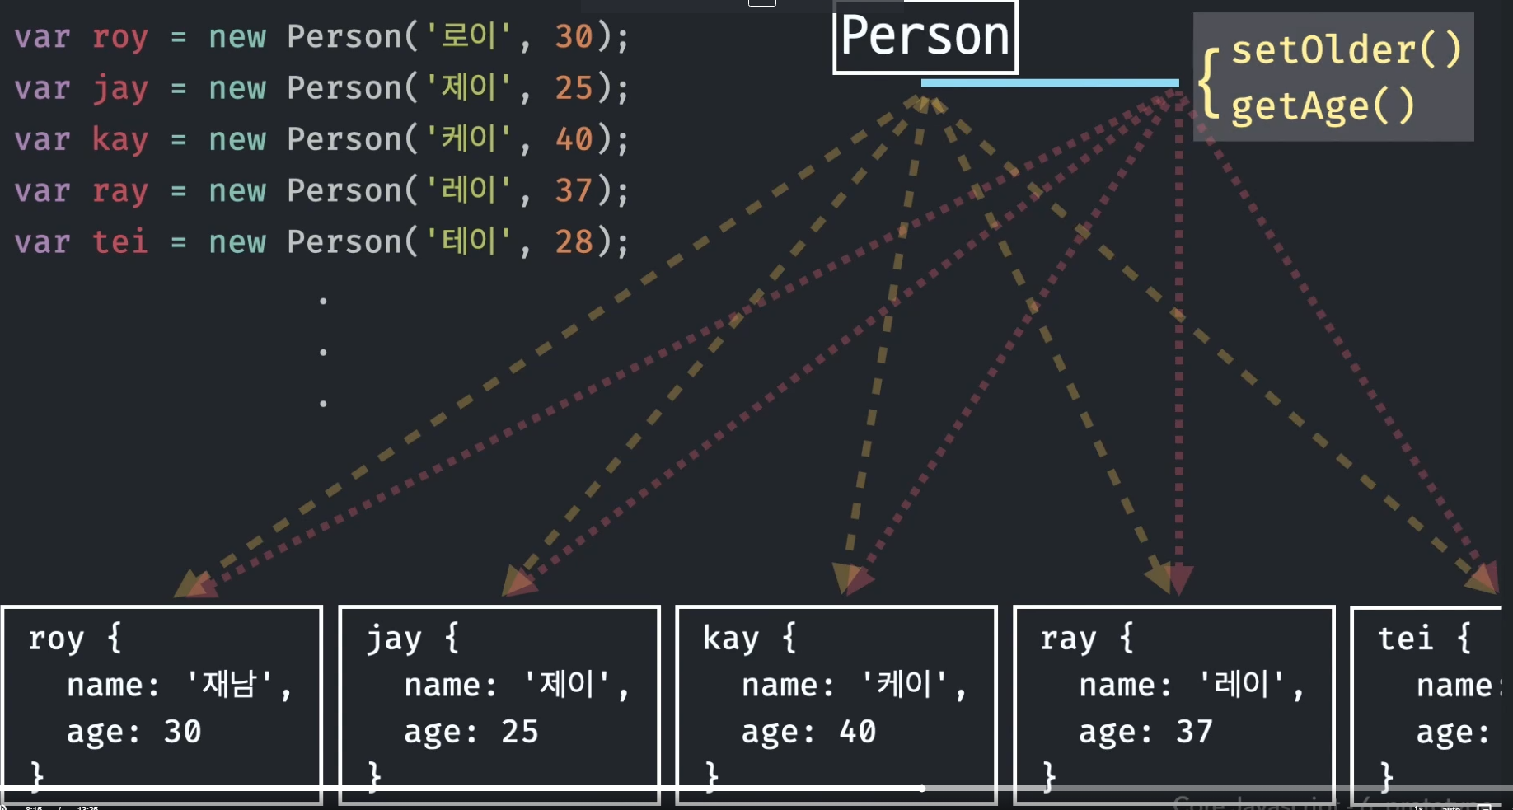Click the code line 'var roy = new Person'

click(x=321, y=37)
